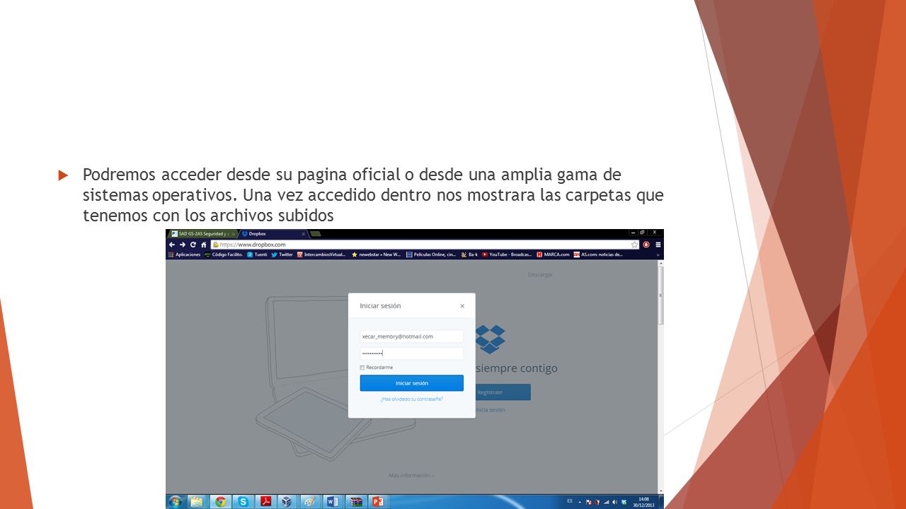Click the dimmed inicia sesión link below Regístrate
The image size is (906, 509).
tap(491, 410)
